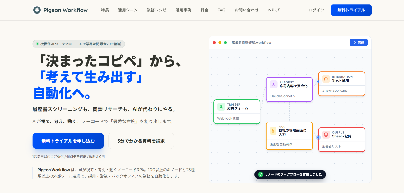
Task: Click the 画面を自動操作 text
Action: pyautogui.click(x=281, y=144)
